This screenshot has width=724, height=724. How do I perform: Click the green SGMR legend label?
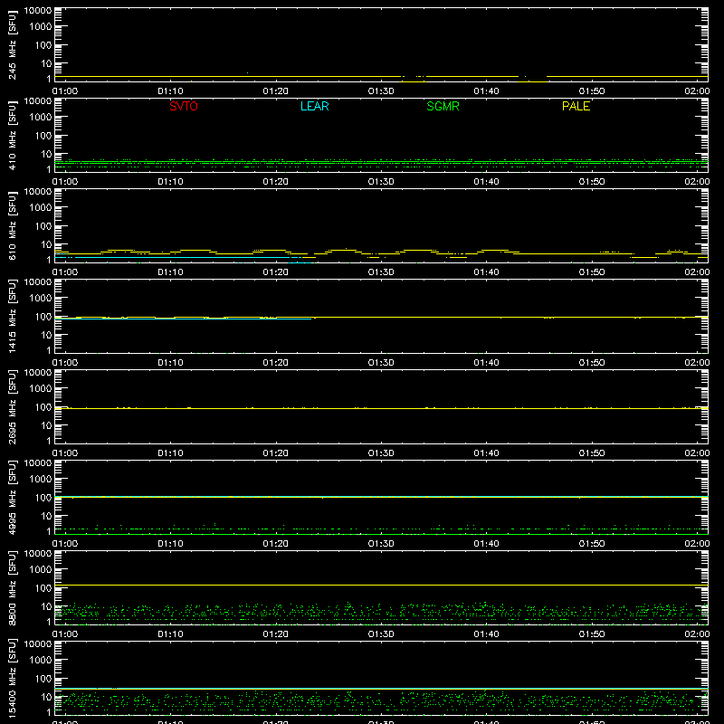tap(443, 106)
